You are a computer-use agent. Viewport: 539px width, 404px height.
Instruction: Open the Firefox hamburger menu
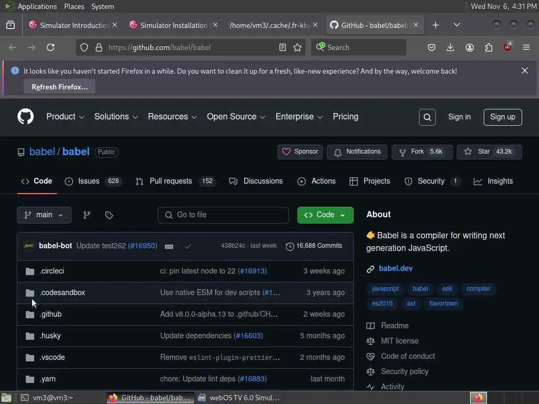coord(526,47)
